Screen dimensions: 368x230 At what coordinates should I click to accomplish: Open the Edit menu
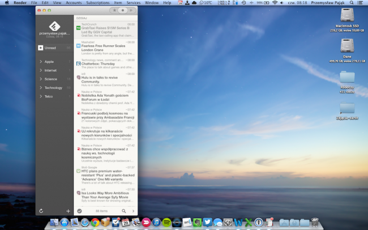45,3
